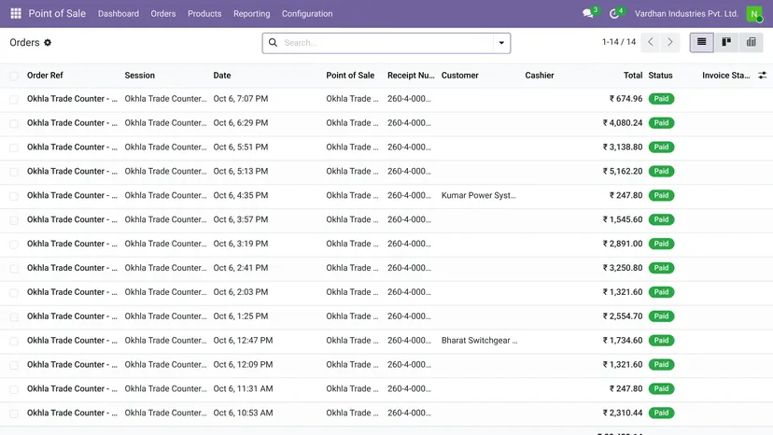773x435 pixels.
Task: Switch to list view
Action: coord(701,42)
